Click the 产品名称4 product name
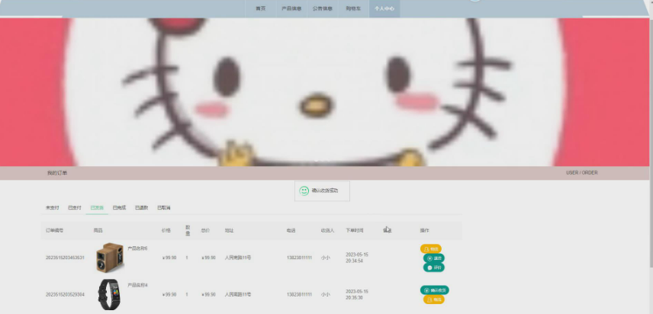The width and height of the screenshot is (653, 314). coord(137,285)
